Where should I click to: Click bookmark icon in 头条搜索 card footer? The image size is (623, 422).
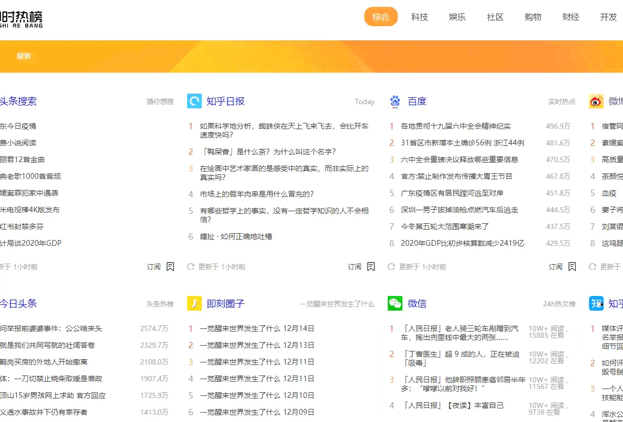pyautogui.click(x=170, y=267)
